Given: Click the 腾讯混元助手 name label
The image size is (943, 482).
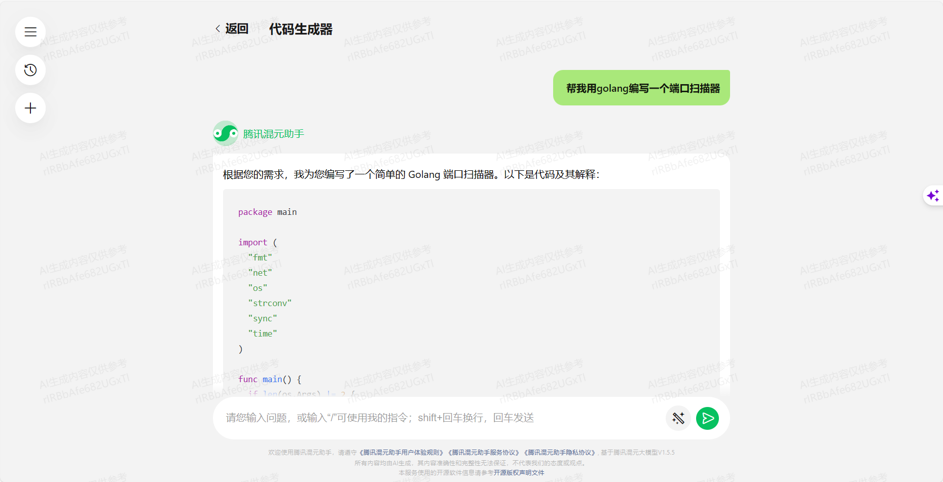Looking at the screenshot, I should (273, 134).
